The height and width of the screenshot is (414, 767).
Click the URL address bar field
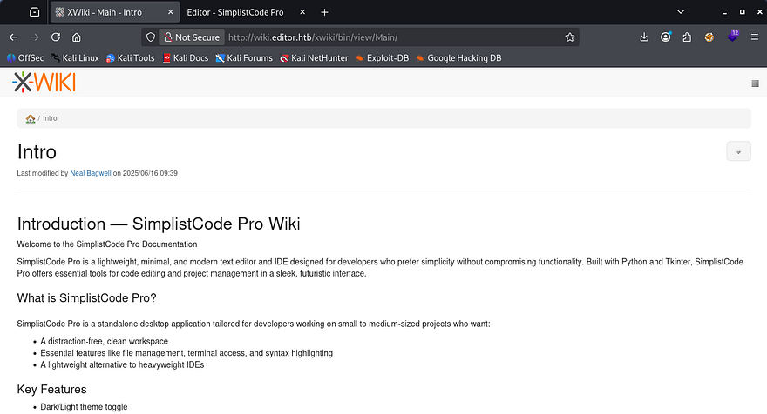(x=392, y=37)
